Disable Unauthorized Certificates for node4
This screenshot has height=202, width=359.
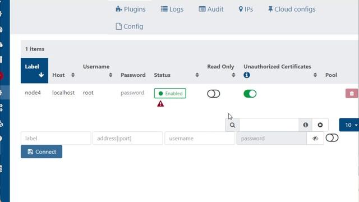click(250, 94)
